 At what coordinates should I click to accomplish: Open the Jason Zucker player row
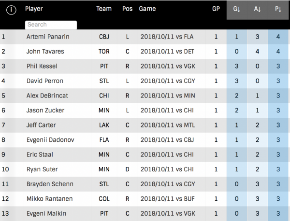tap(45, 110)
